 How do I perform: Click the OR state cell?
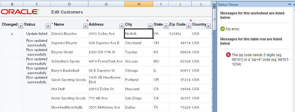[161, 80]
